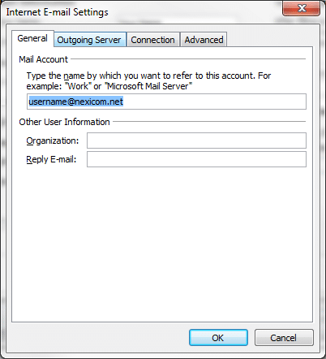
Task: Click the Mail Account group heading
Action: click(x=43, y=59)
